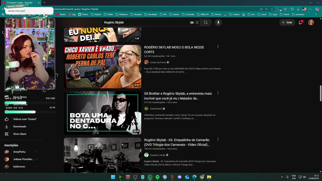Expand the Neopets bookmark folder
Viewport: 322px width, 181px height.
click(136, 14)
